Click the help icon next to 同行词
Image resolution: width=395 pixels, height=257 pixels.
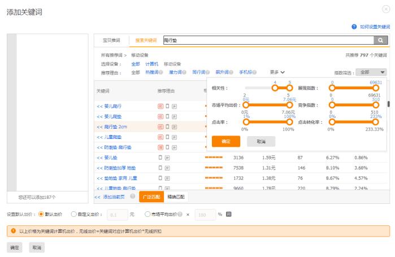pos(207,72)
